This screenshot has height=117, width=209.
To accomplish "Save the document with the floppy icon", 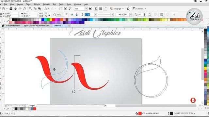I will pos(11,9).
